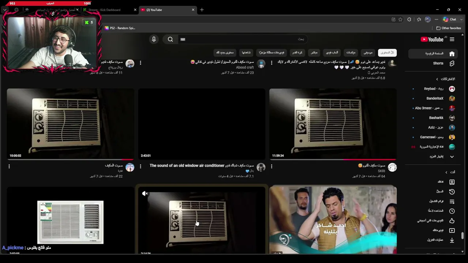Click the browser favorite star icon
Viewport: 468px width, 263px height.
point(400,19)
